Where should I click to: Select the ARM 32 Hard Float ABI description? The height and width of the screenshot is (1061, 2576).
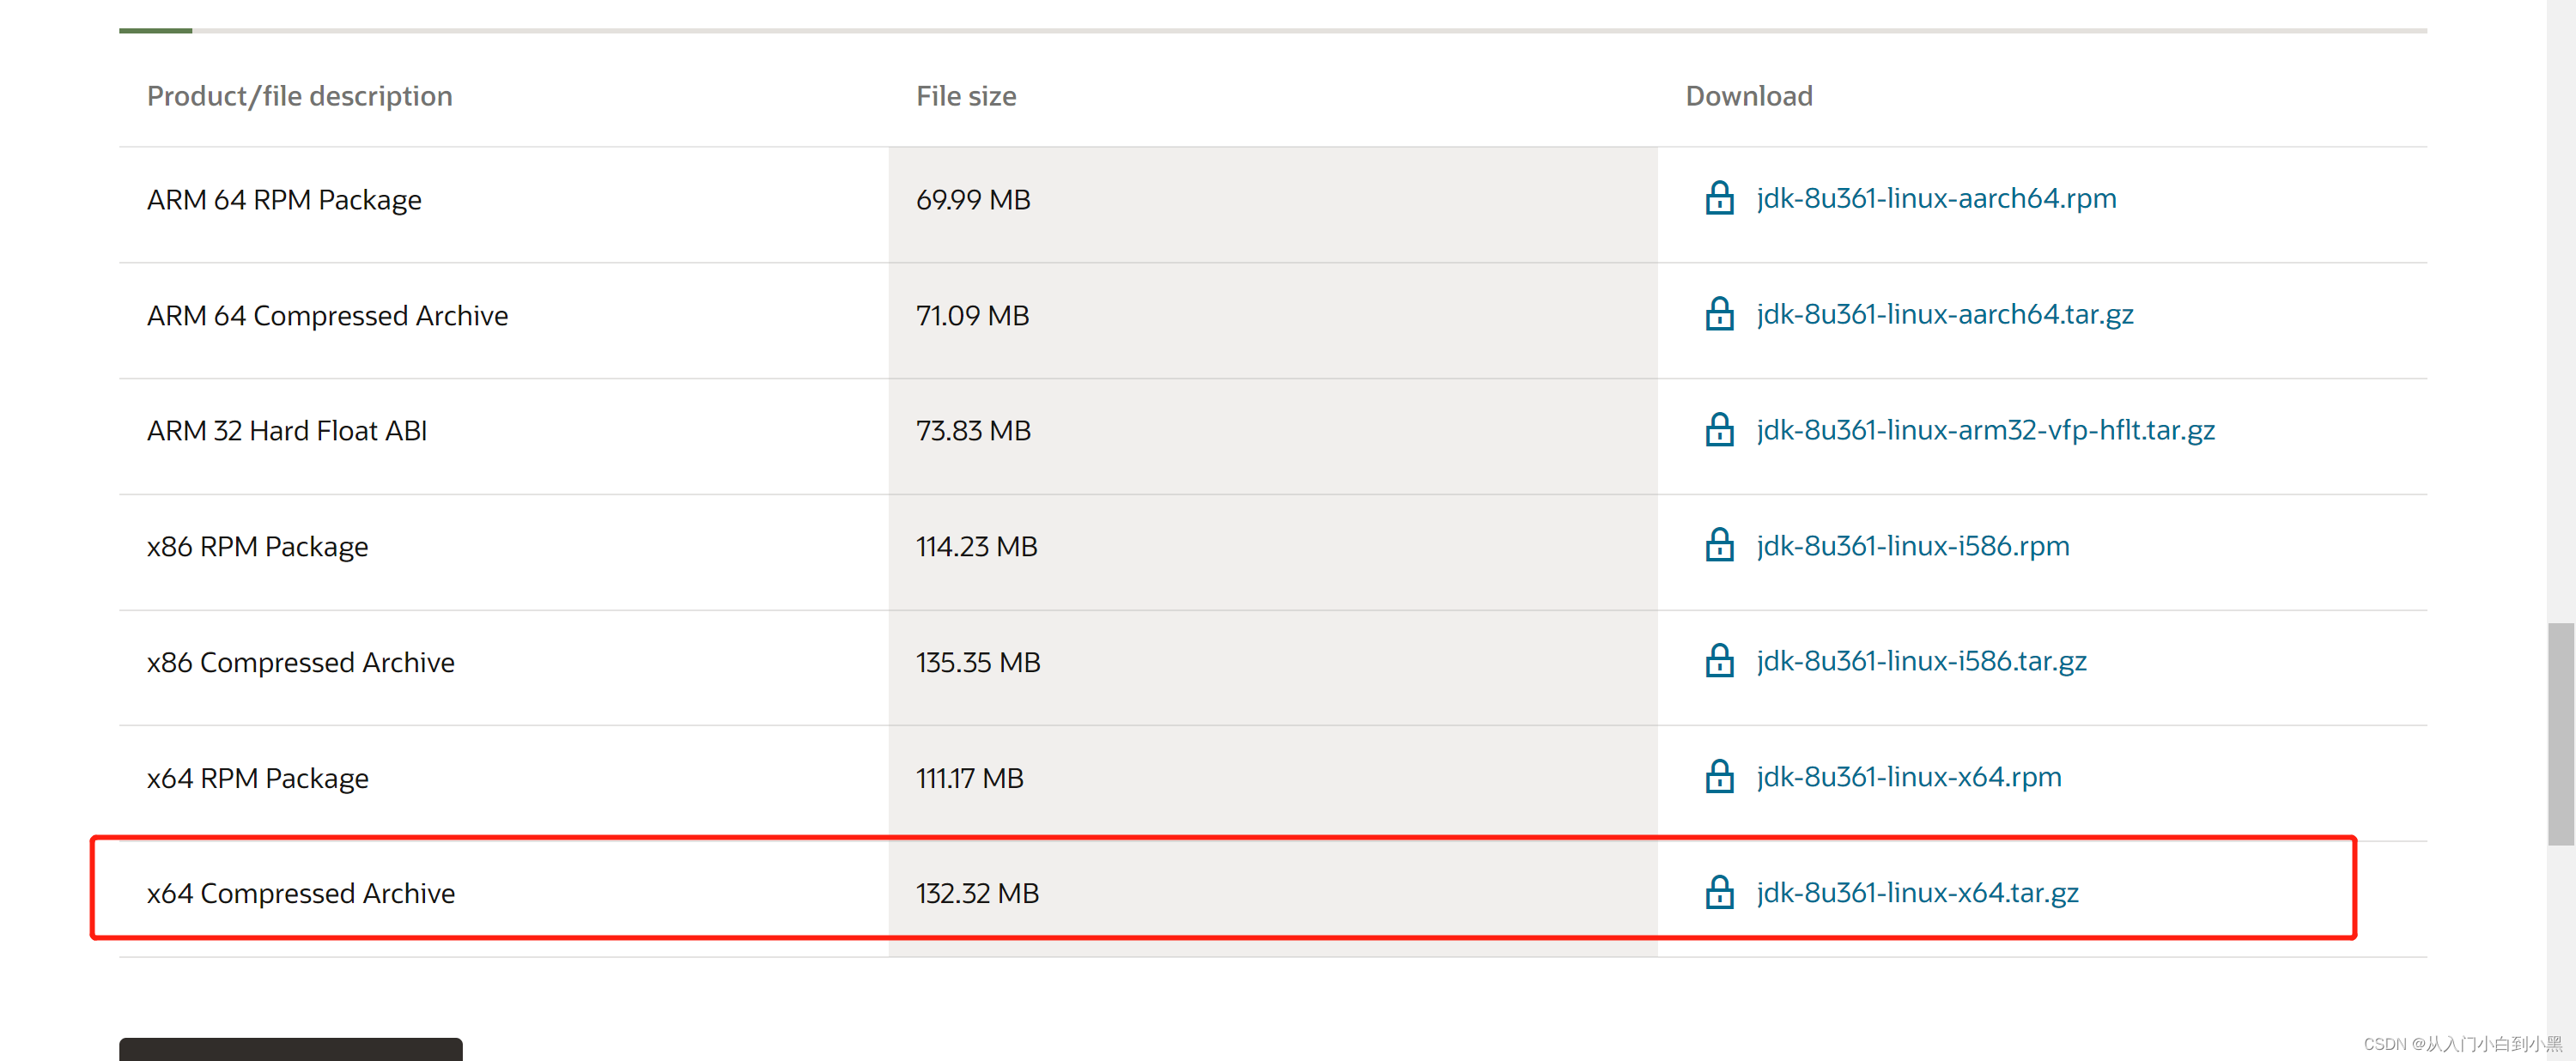287,431
